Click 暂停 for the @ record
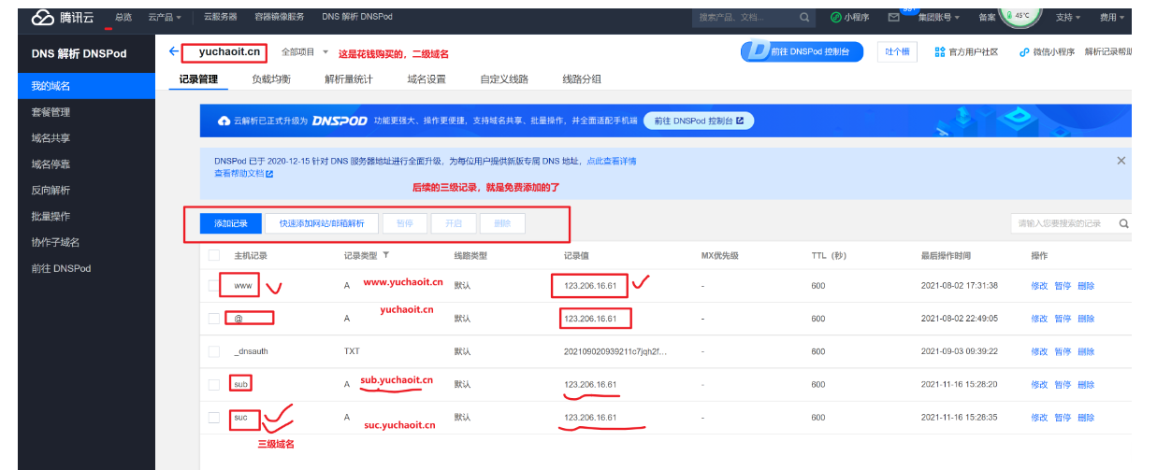 pos(1063,319)
